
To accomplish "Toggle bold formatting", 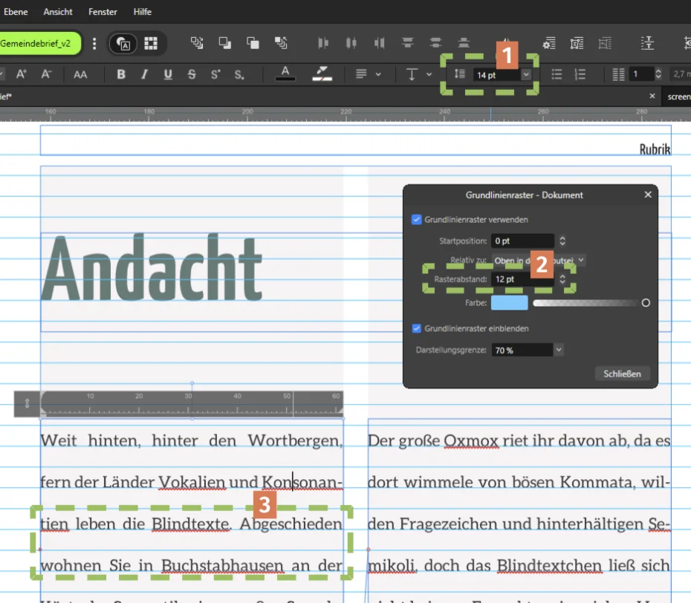I will point(121,74).
